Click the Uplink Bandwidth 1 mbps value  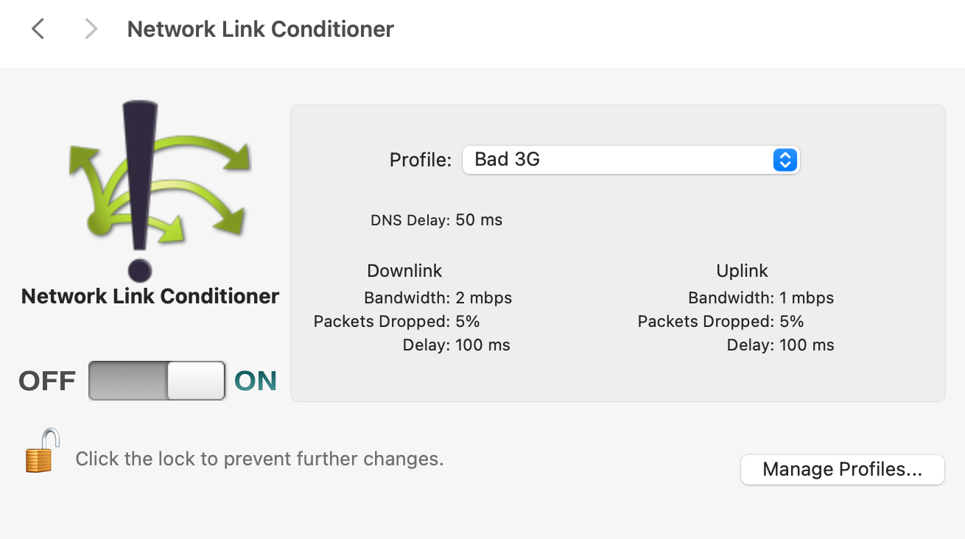pyautogui.click(x=807, y=298)
